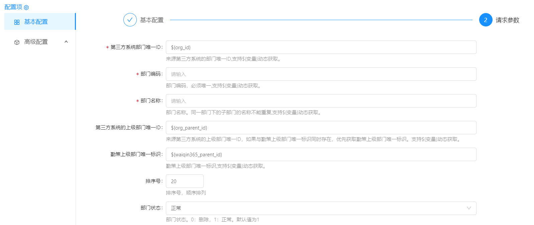Select 基本配置 in the left sidebar
Viewport: 534px width, 225px height.
36,22
